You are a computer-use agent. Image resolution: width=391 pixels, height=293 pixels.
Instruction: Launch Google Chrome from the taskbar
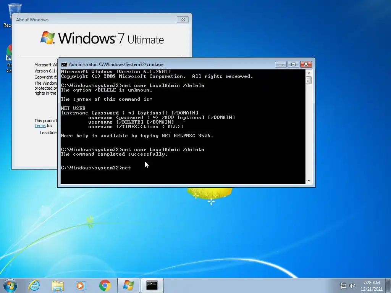click(x=105, y=285)
